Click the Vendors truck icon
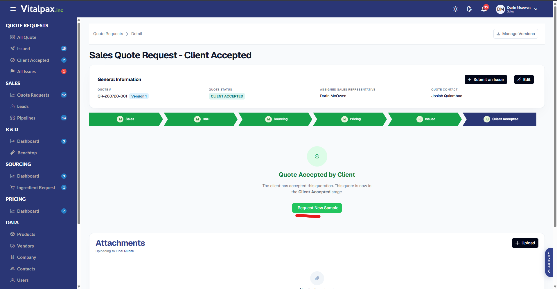Image resolution: width=557 pixels, height=289 pixels. click(12, 246)
